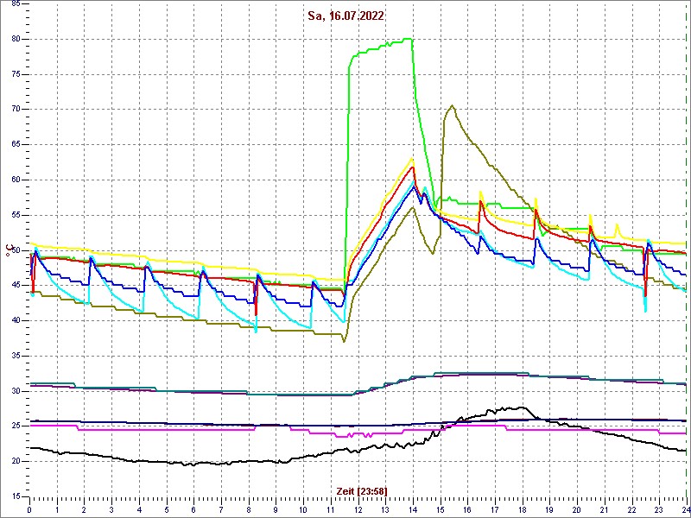691x518 pixels.
Task: Click hour 9 on the time axis
Action: click(x=276, y=509)
